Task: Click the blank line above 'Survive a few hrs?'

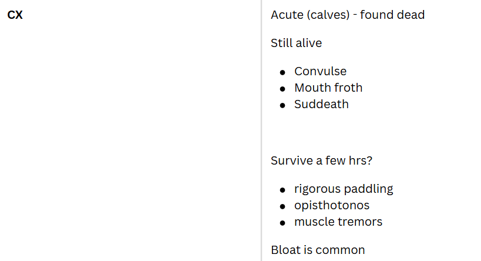Action: click(x=352, y=132)
